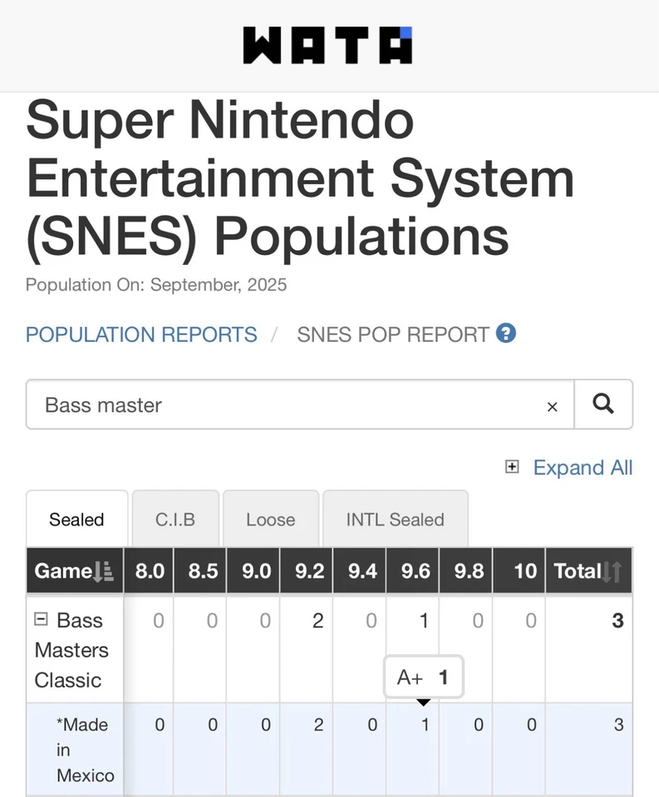The width and height of the screenshot is (659, 797).
Task: Select the Sealed tab
Action: [x=76, y=520]
